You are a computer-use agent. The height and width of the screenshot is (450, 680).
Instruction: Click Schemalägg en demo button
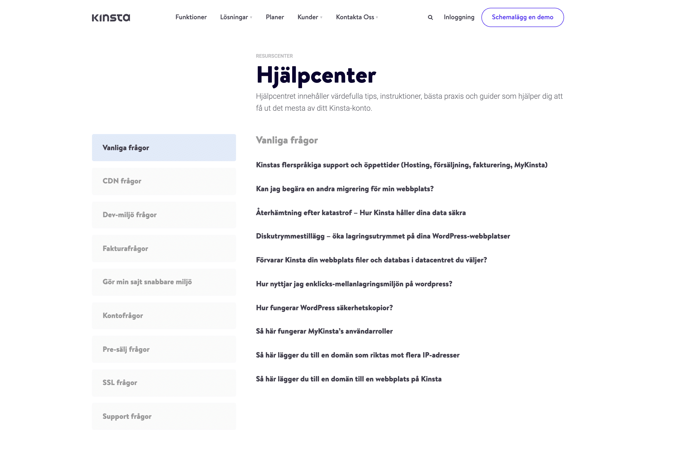pyautogui.click(x=522, y=17)
